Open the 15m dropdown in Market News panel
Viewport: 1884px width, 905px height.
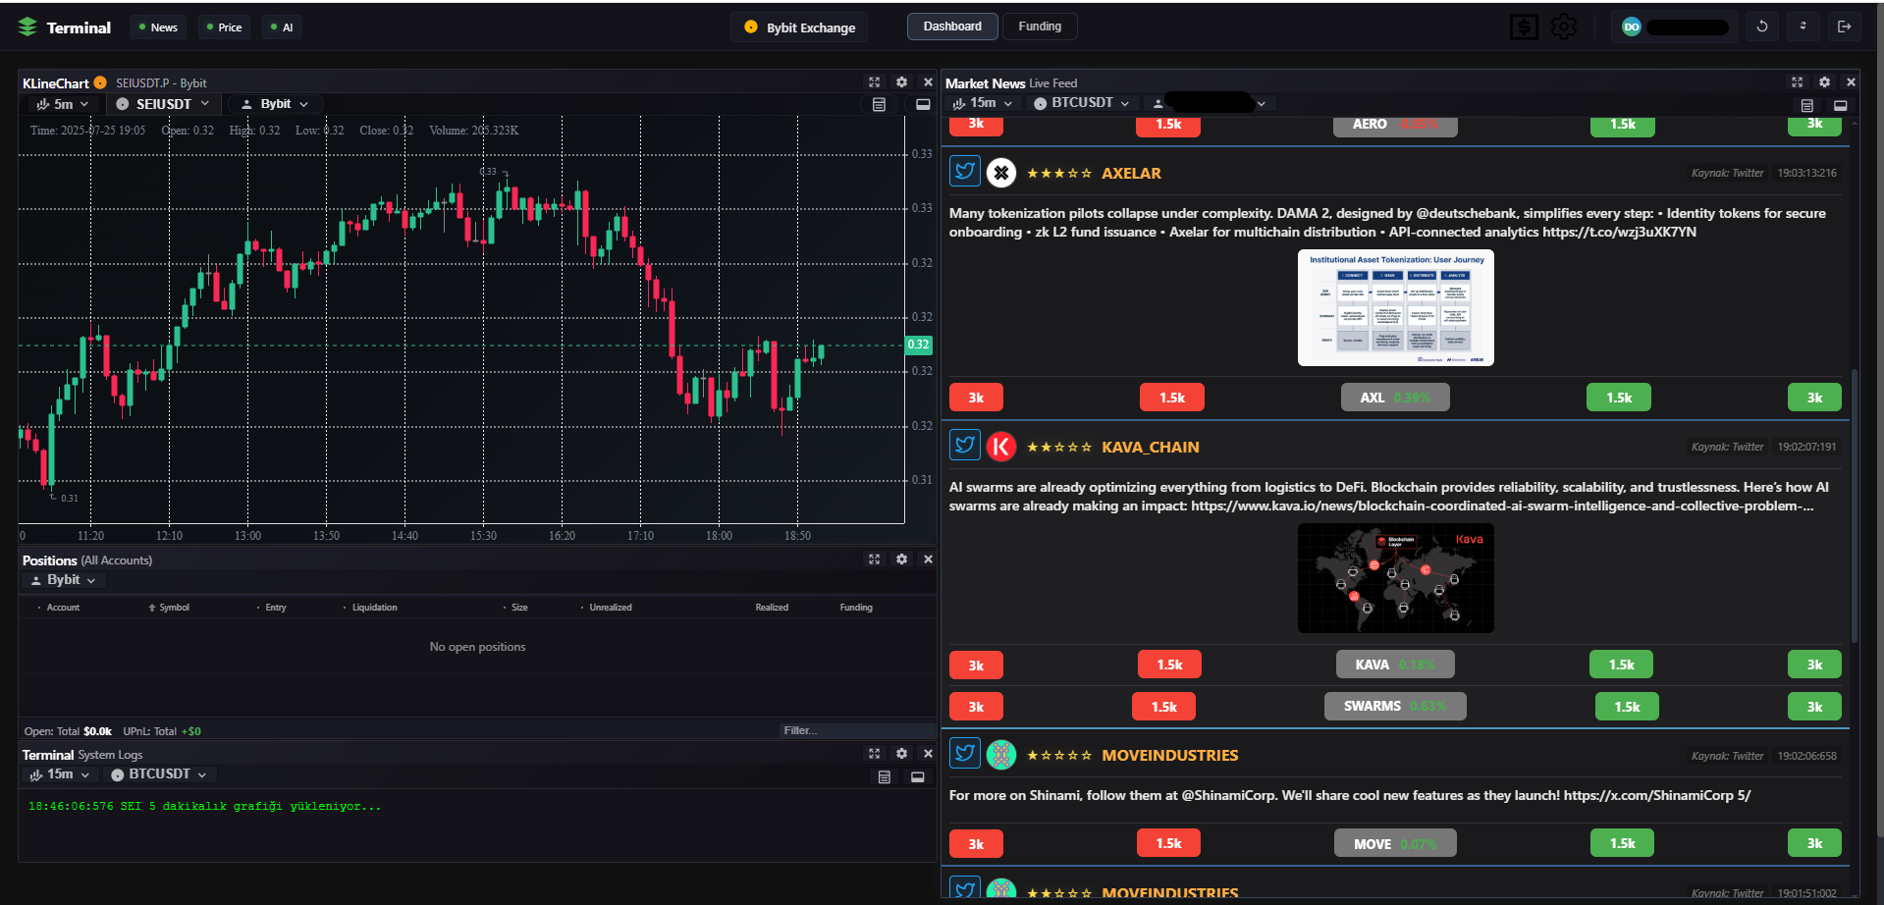983,103
